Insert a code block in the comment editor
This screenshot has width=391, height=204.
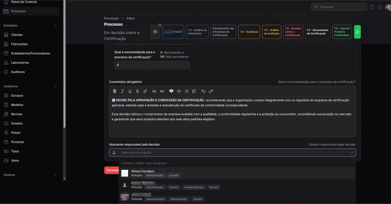[x=179, y=91]
